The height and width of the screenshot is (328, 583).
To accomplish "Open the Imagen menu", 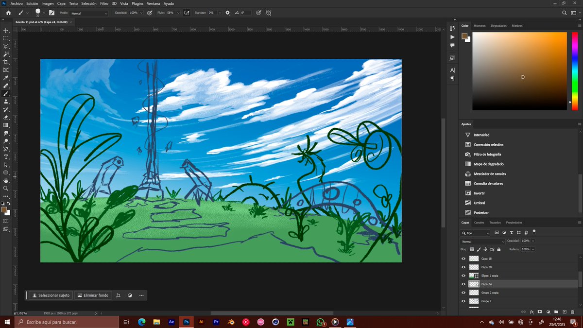I will [47, 3].
